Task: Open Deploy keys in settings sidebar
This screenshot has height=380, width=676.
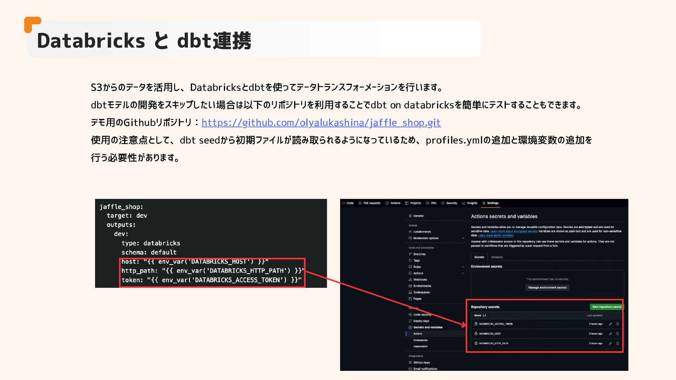Action: coord(421,321)
